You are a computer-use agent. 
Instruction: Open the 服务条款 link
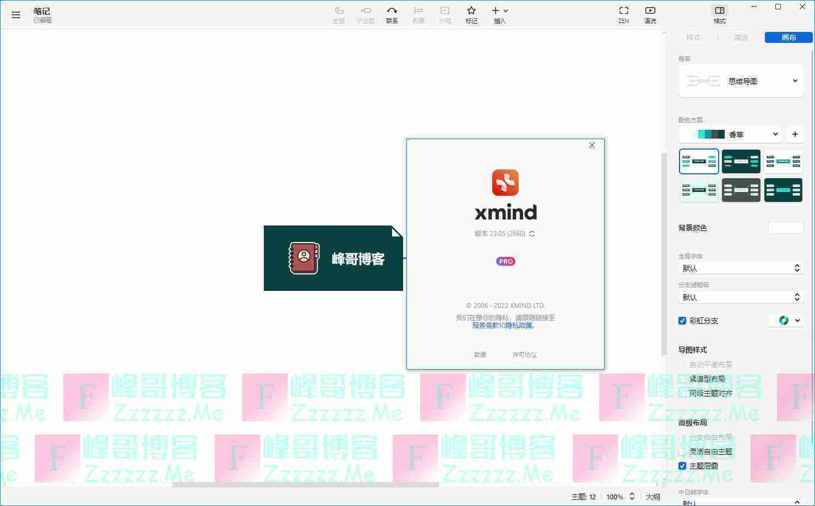click(485, 325)
